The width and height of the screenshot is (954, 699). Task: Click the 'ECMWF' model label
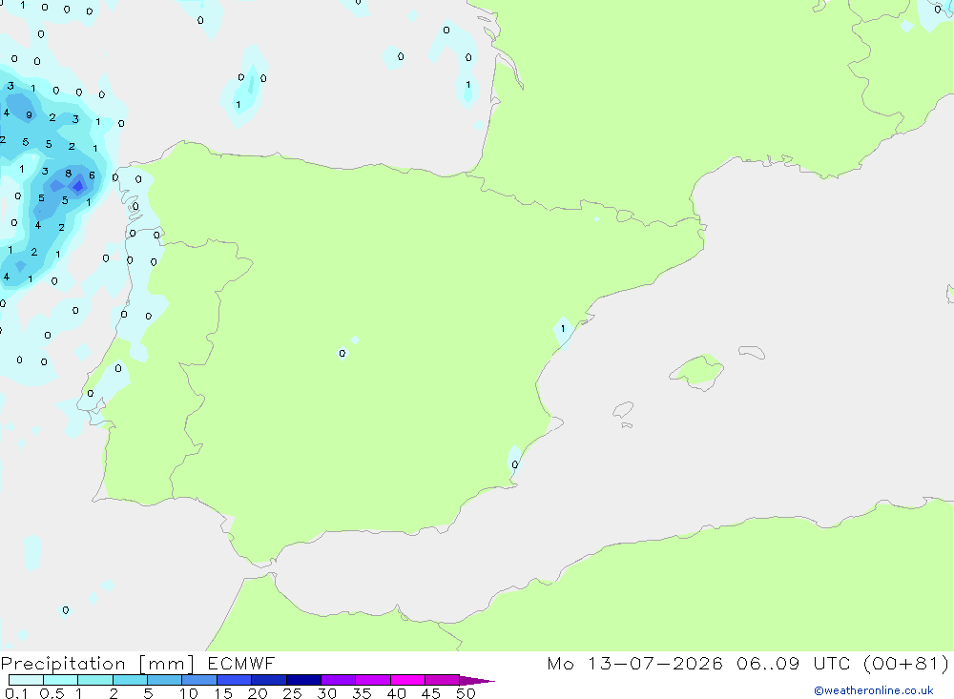[241, 664]
